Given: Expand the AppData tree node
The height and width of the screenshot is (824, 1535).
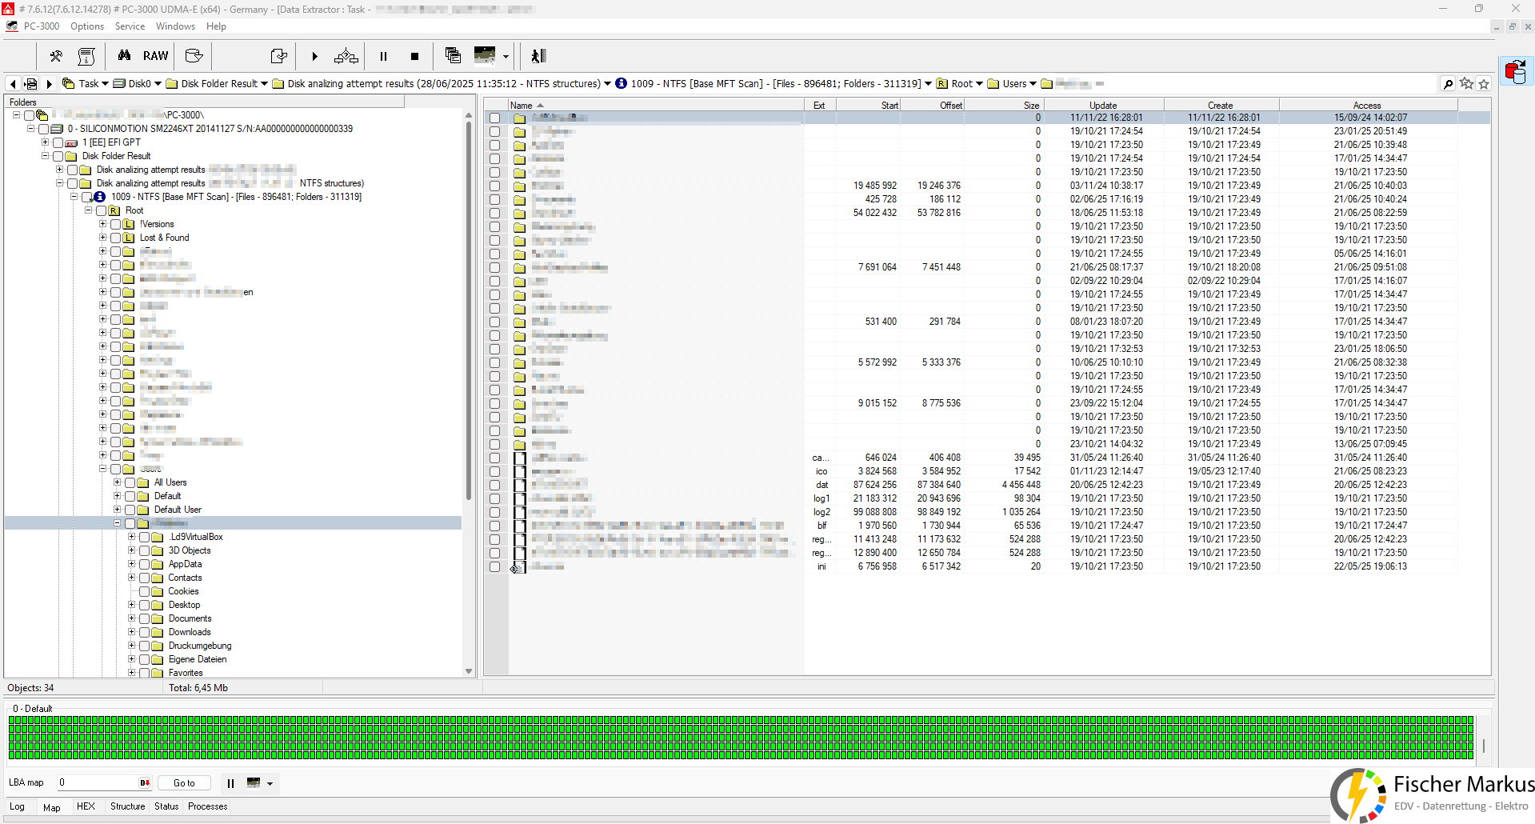Looking at the screenshot, I should point(131,563).
